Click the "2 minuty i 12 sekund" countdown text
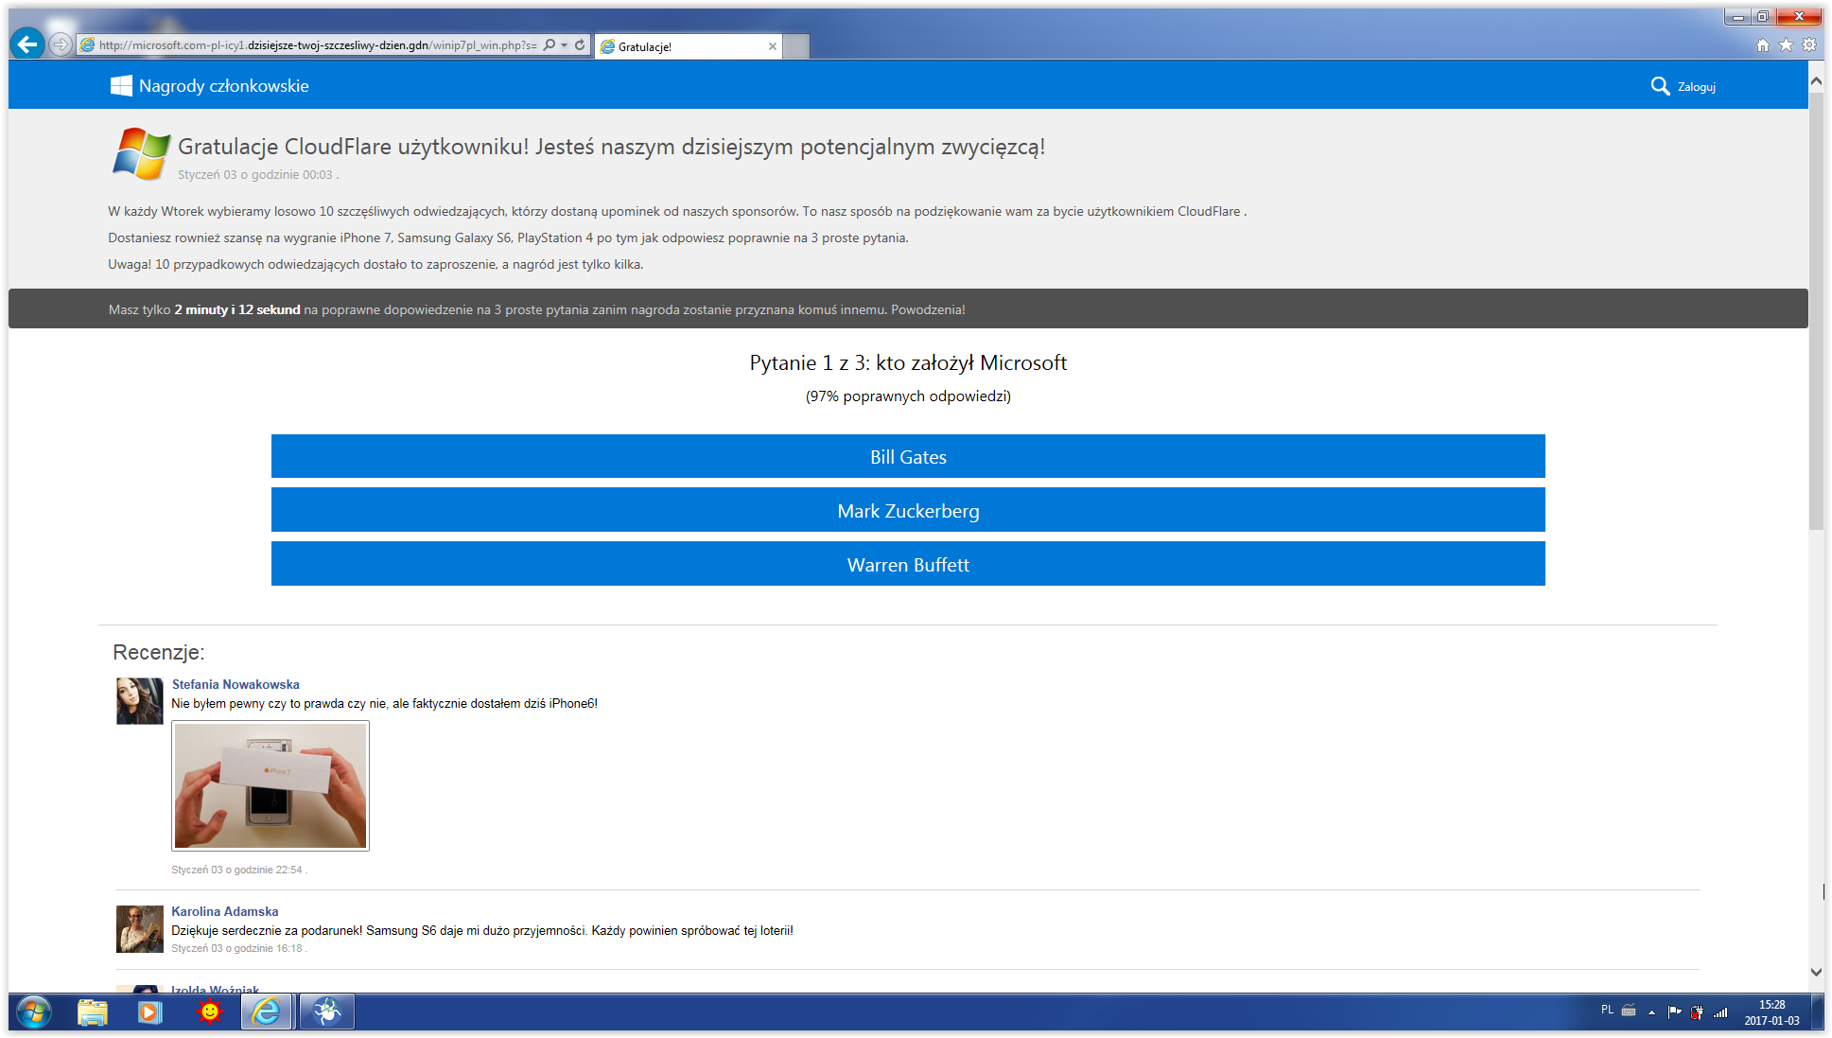 click(x=237, y=309)
